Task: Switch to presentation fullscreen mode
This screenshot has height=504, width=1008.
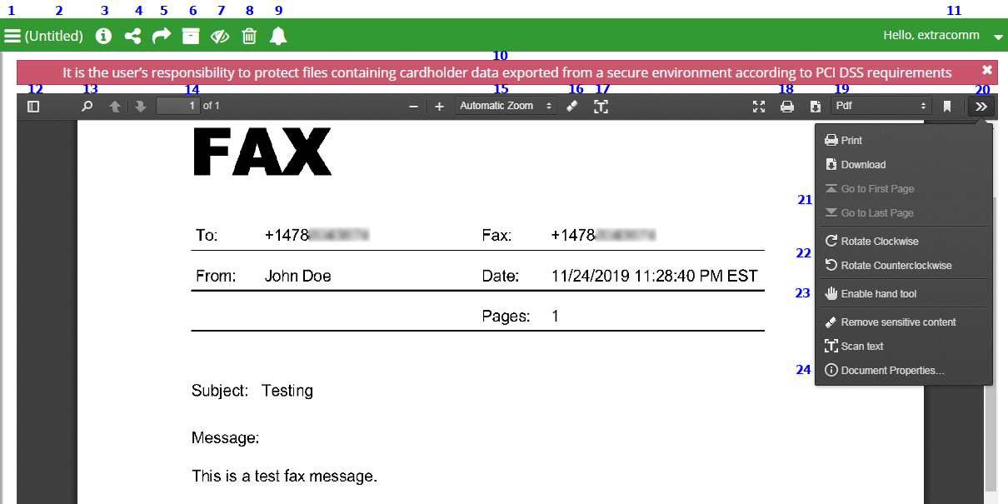Action: pyautogui.click(x=758, y=107)
